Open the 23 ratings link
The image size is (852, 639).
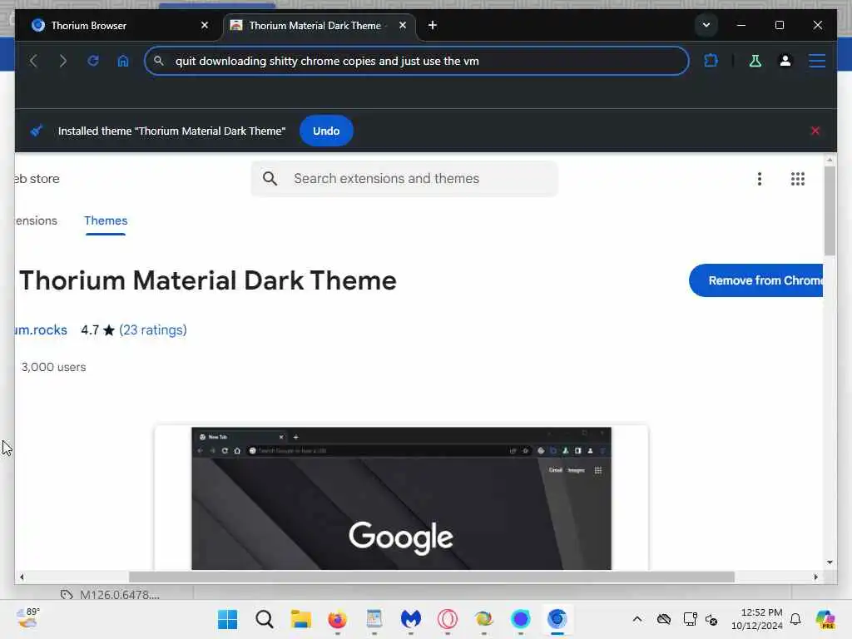click(153, 329)
